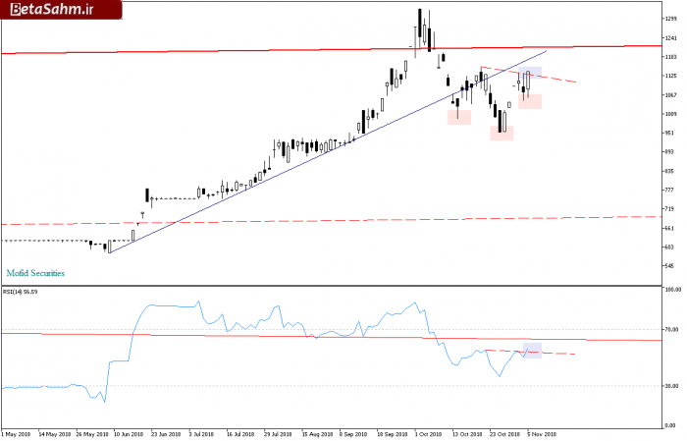The image size is (687, 441).
Task: Select the 30.00 RSI level label
Action: [672, 386]
